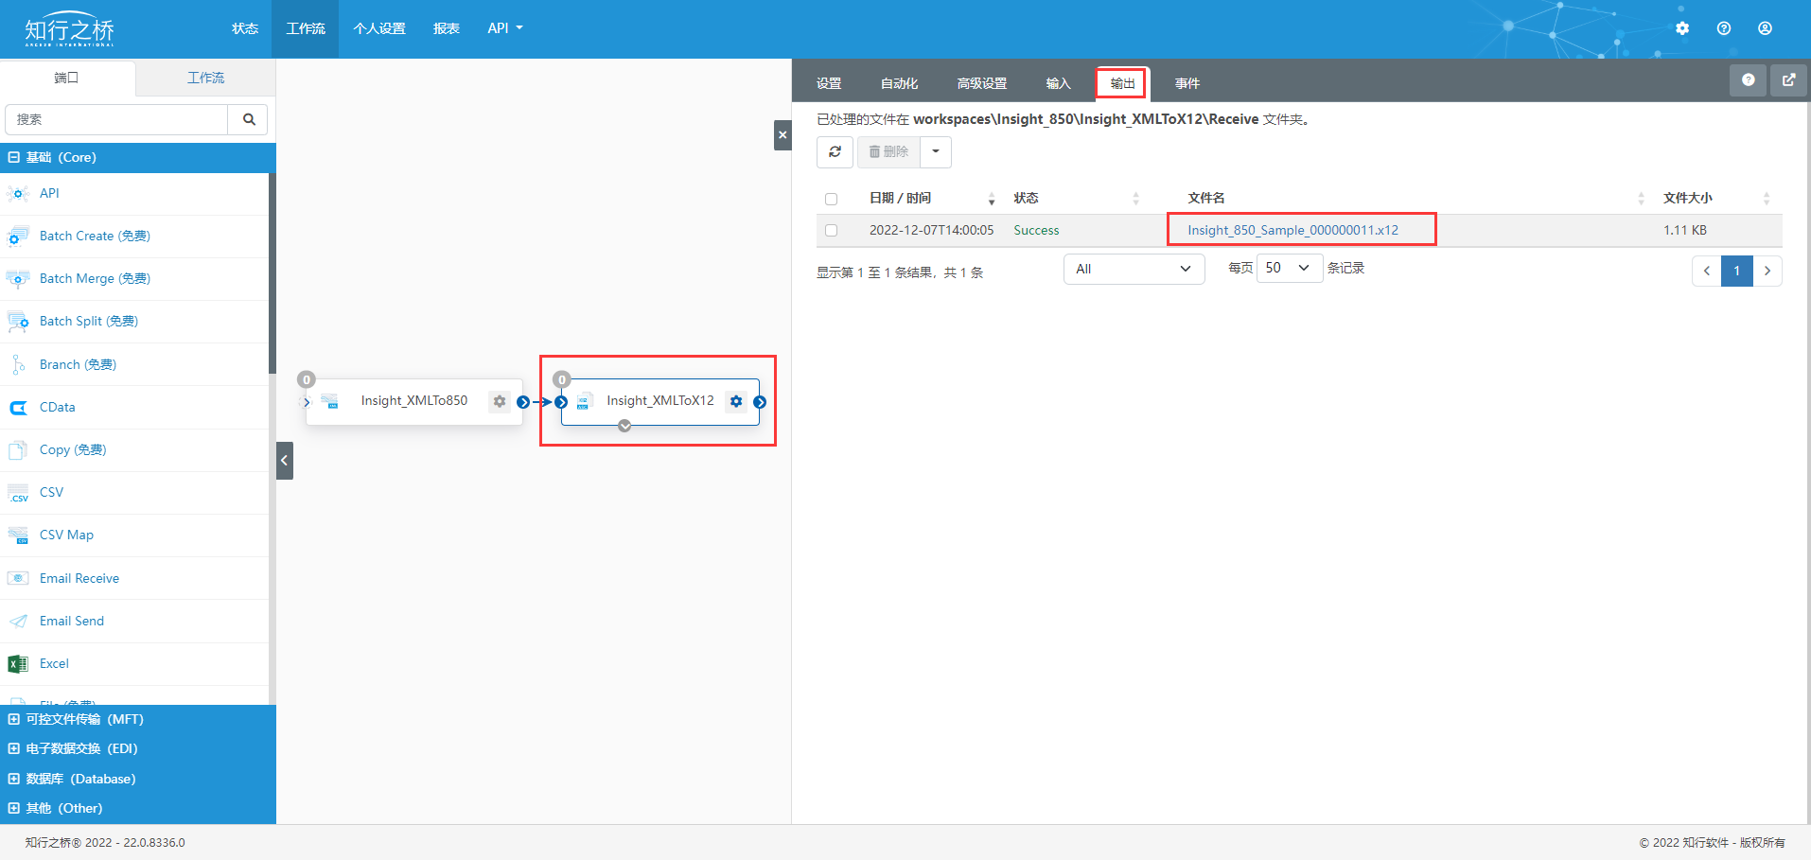Close the connector panel with X
Viewport: 1811px width, 860px height.
782,135
